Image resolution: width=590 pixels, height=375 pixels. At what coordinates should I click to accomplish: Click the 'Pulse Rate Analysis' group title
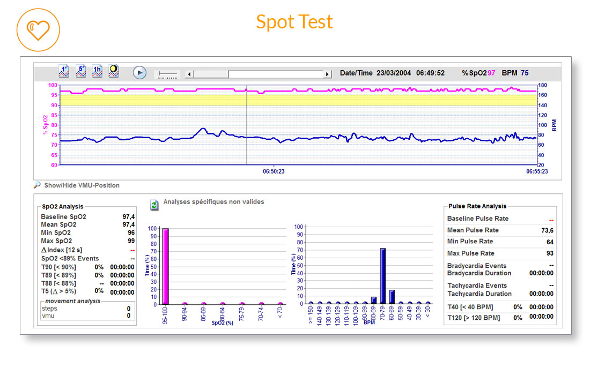[477, 206]
